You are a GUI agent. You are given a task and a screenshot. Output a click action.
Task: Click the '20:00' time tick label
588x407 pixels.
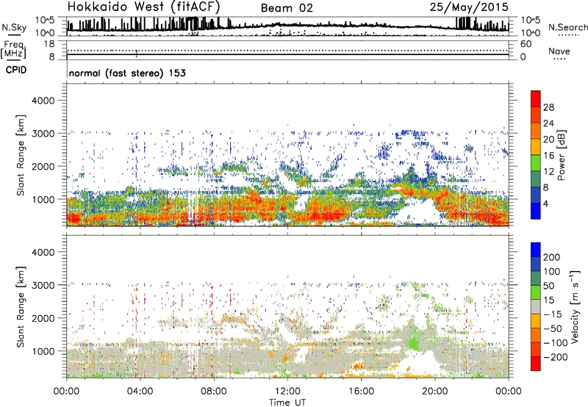(x=434, y=392)
